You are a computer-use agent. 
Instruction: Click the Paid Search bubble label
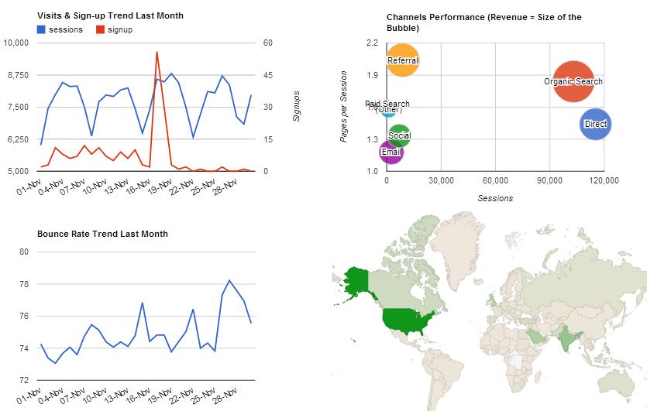point(387,104)
